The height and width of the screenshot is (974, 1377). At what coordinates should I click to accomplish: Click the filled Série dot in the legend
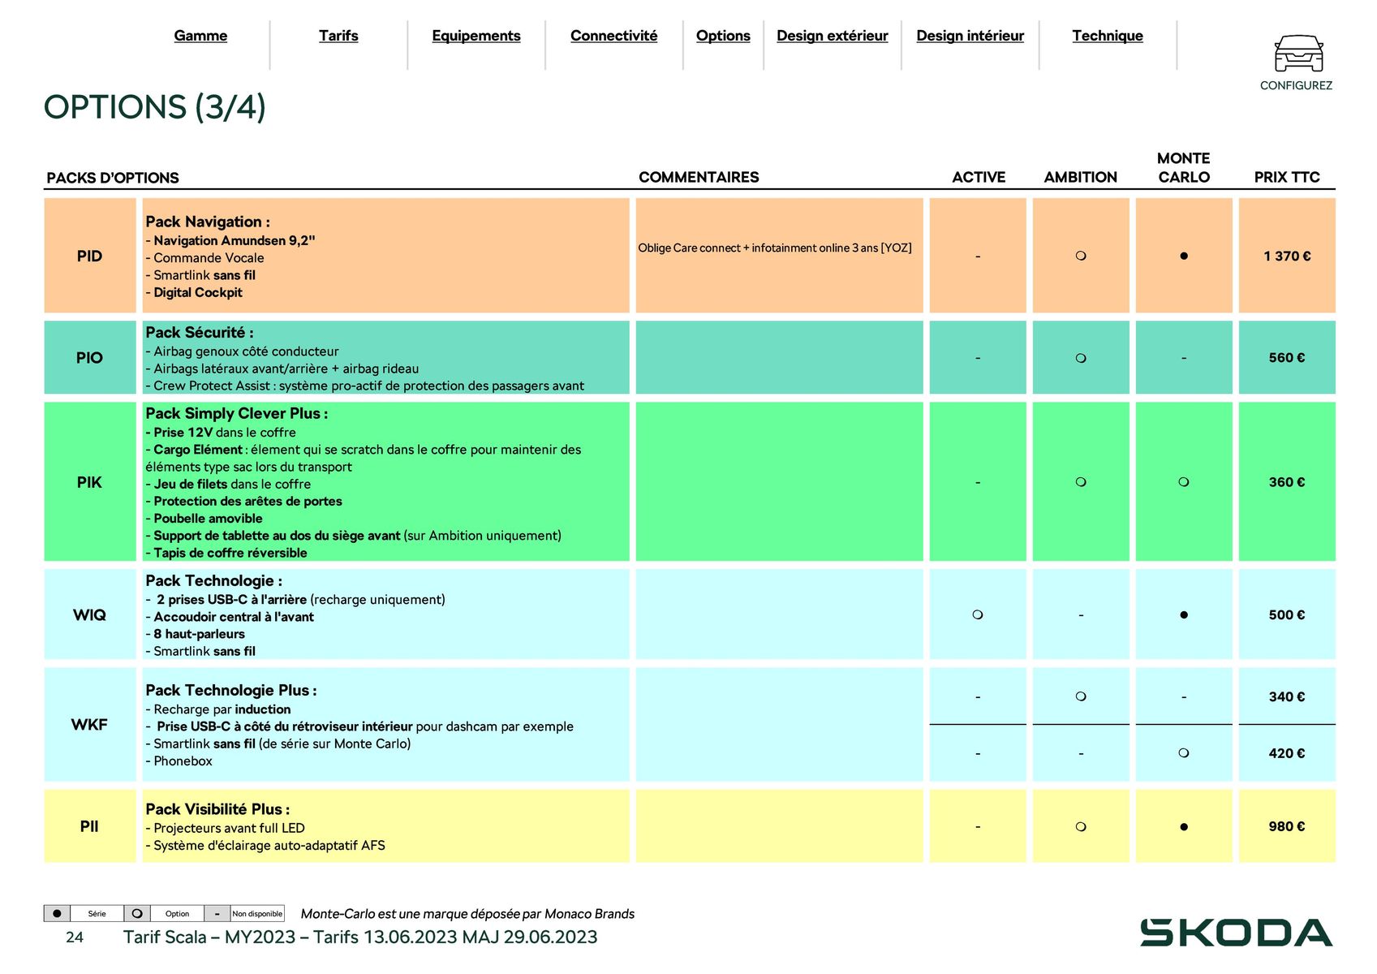[x=57, y=914]
